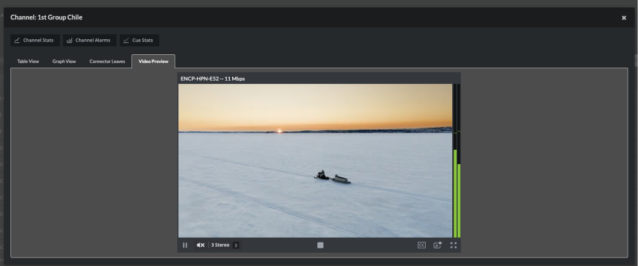Open Cue Stats
Image resolution: width=638 pixels, height=266 pixels.
tap(139, 40)
